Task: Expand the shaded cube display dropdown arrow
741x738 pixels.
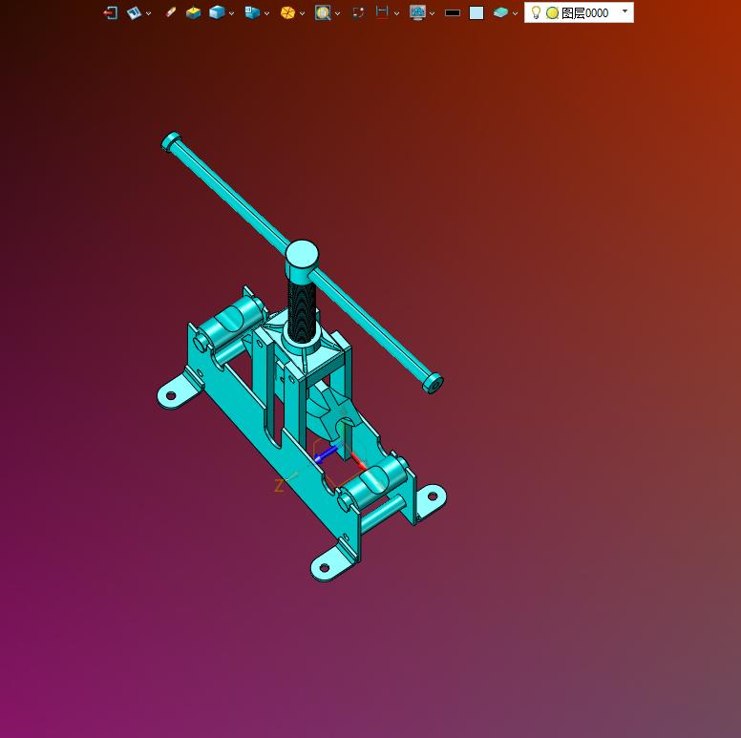Action: tap(231, 13)
